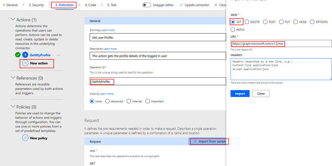This screenshot has width=332, height=166.
Task: Click the Close button in import panel
Action: tap(261, 94)
